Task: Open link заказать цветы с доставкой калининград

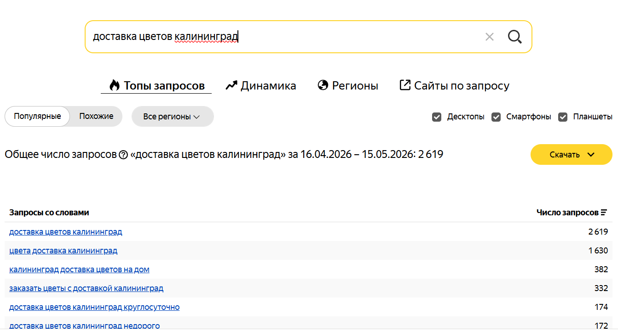Action: (86, 288)
